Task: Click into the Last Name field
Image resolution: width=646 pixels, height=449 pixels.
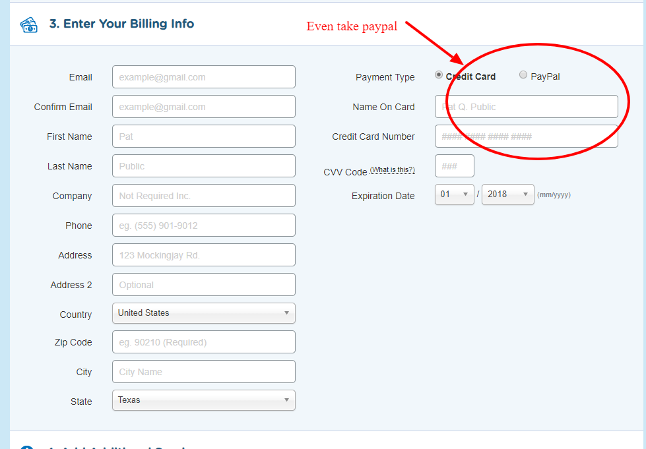Action: coord(204,166)
